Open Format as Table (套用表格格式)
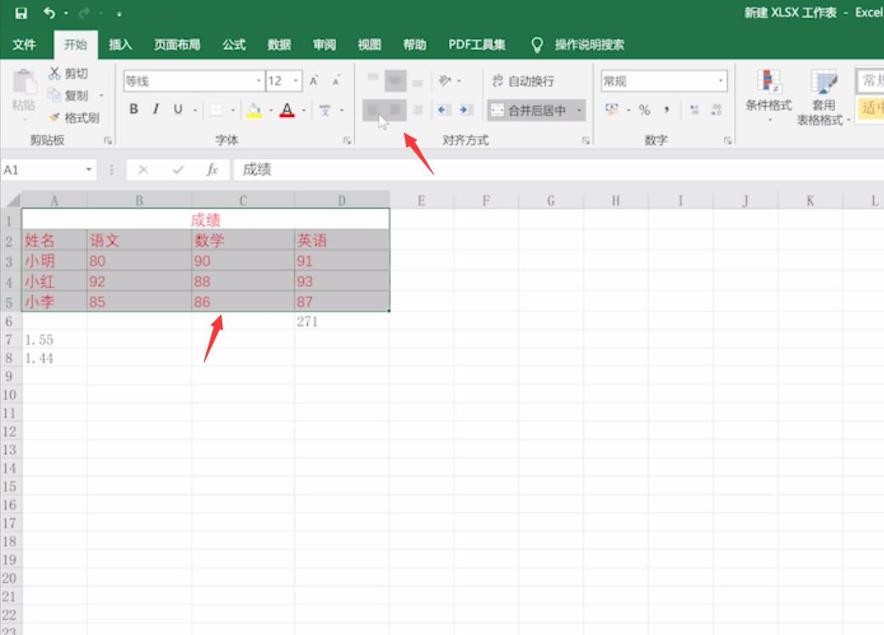 click(x=823, y=97)
